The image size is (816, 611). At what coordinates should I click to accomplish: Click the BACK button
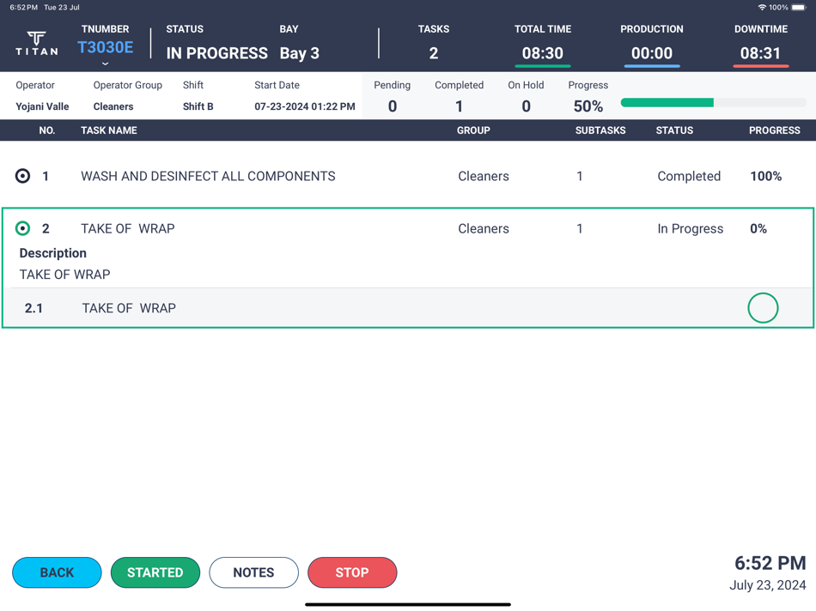point(57,572)
